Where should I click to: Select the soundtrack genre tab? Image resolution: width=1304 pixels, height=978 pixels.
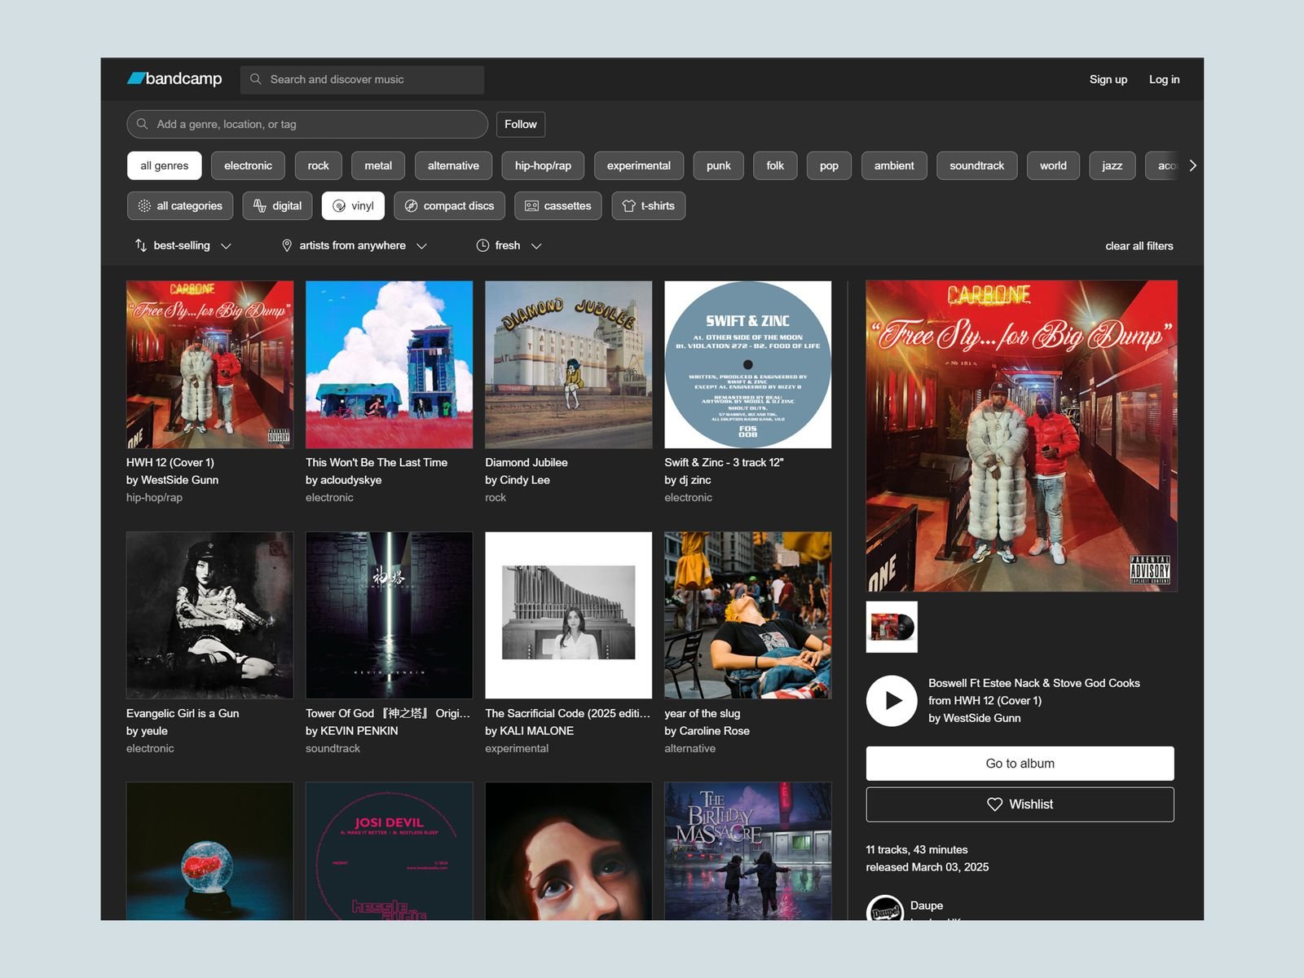coord(976,165)
